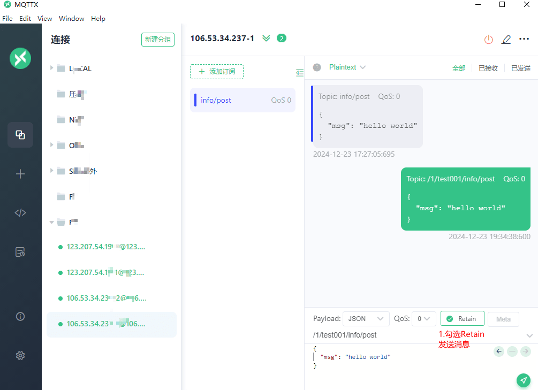538x390 pixels.
Task: Filter to sent messages 已发送
Action: click(x=521, y=68)
